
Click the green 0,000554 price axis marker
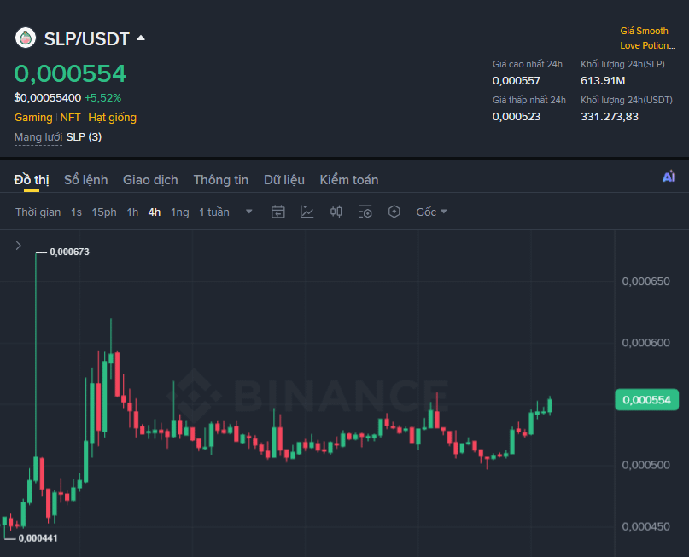point(646,400)
